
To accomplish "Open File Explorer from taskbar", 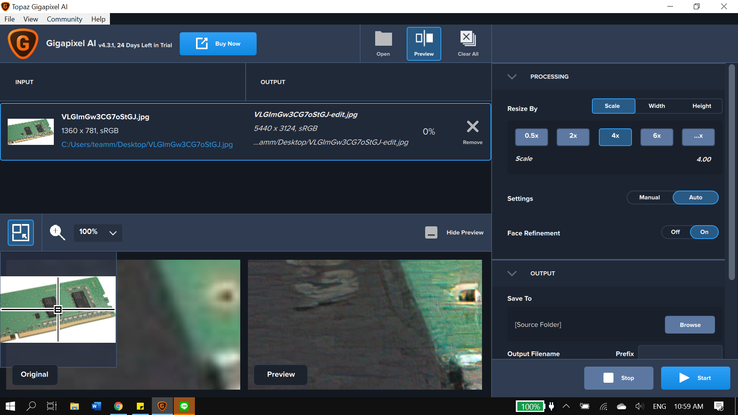I will coord(74,406).
